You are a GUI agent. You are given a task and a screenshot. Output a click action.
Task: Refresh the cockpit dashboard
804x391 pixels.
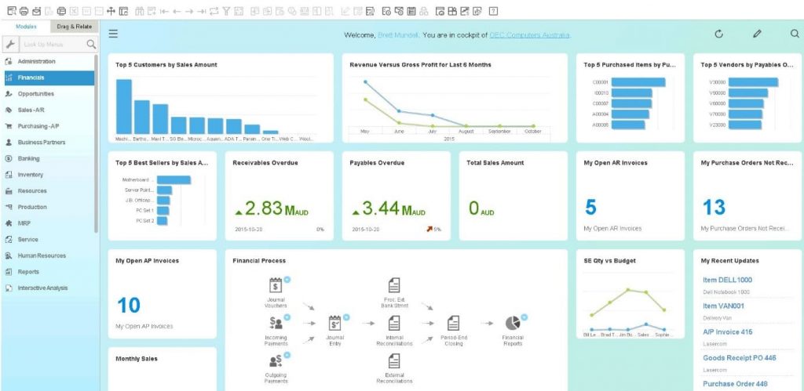(719, 34)
